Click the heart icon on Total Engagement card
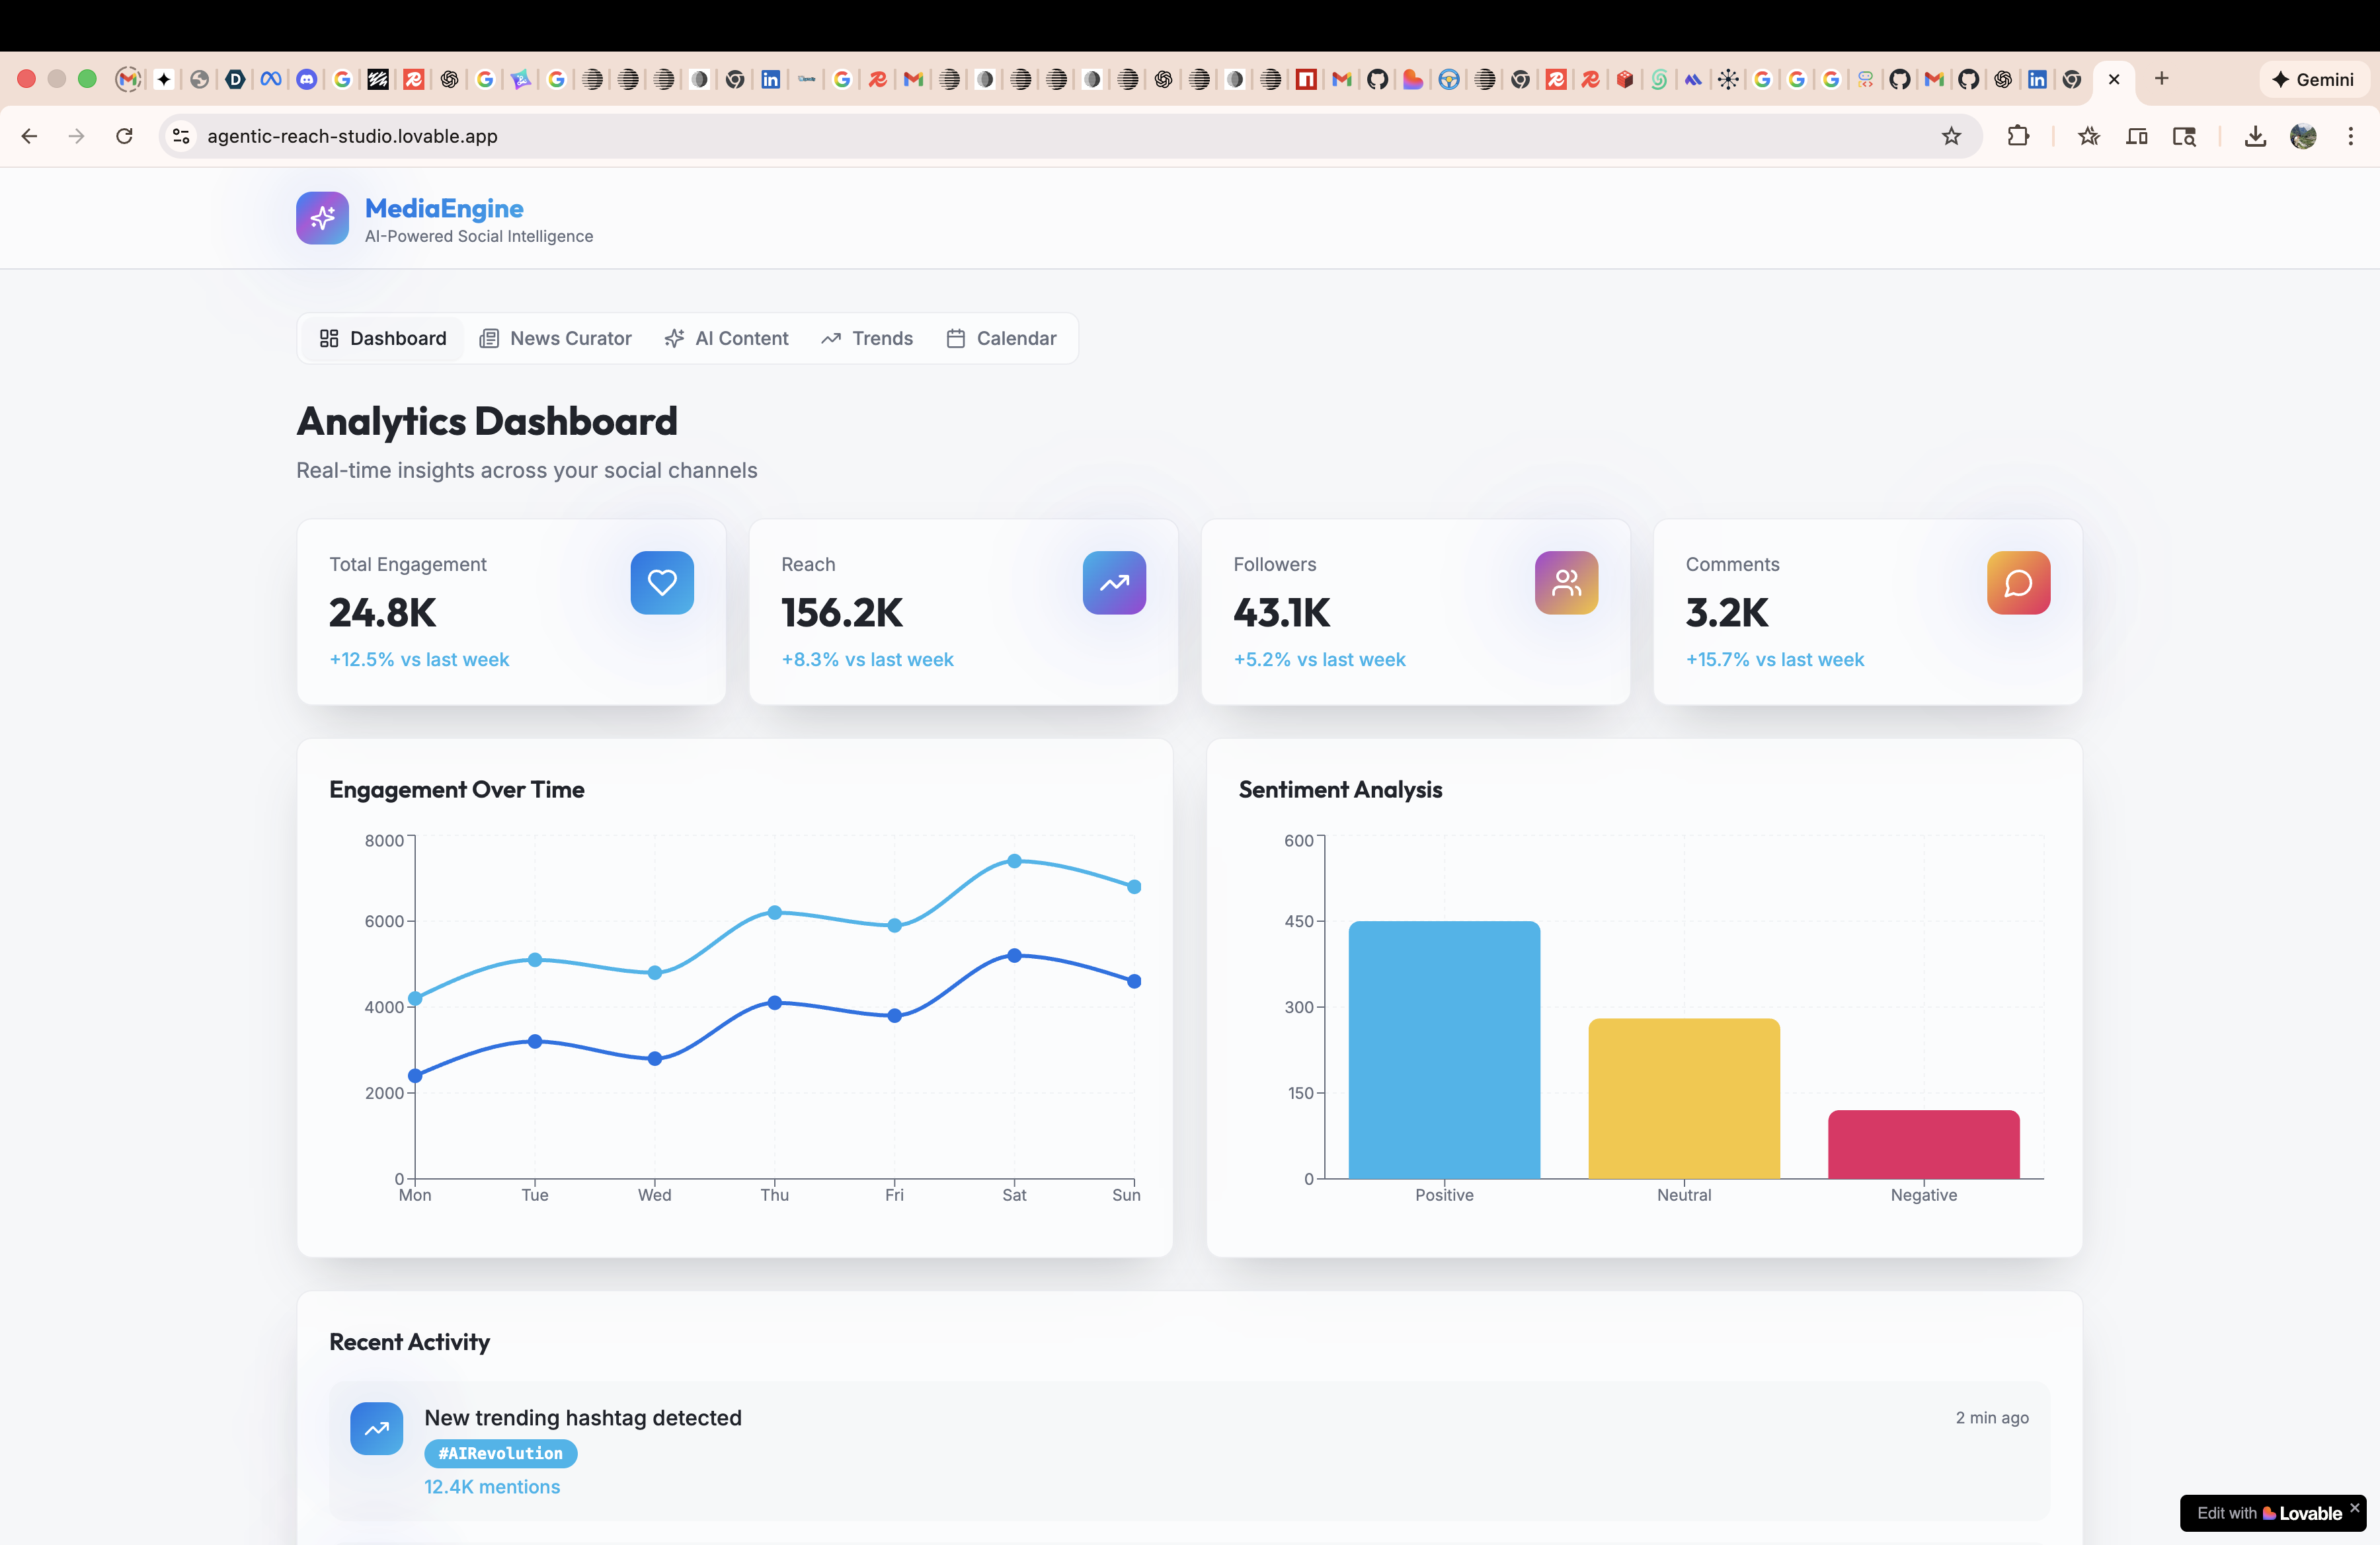 point(662,583)
